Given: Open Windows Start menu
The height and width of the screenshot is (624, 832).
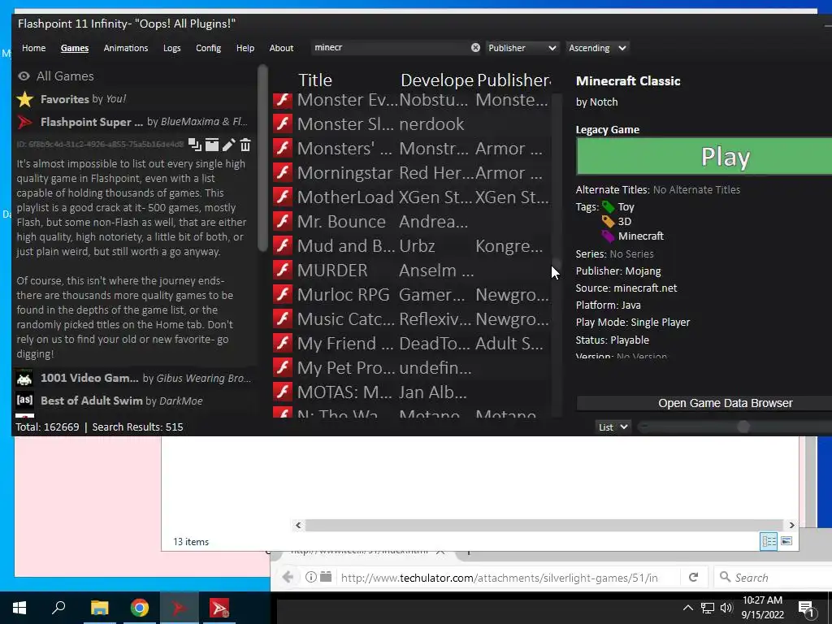Looking at the screenshot, I should [x=19, y=608].
